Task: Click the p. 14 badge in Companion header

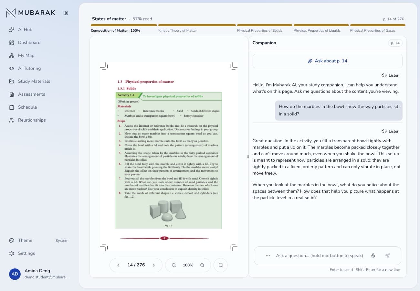Action: pyautogui.click(x=395, y=43)
